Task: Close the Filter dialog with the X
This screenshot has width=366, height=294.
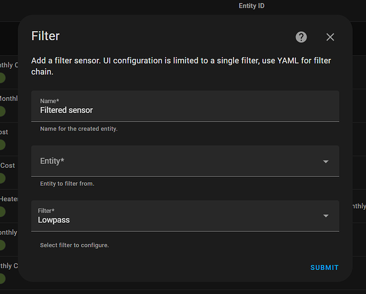Action: (330, 37)
